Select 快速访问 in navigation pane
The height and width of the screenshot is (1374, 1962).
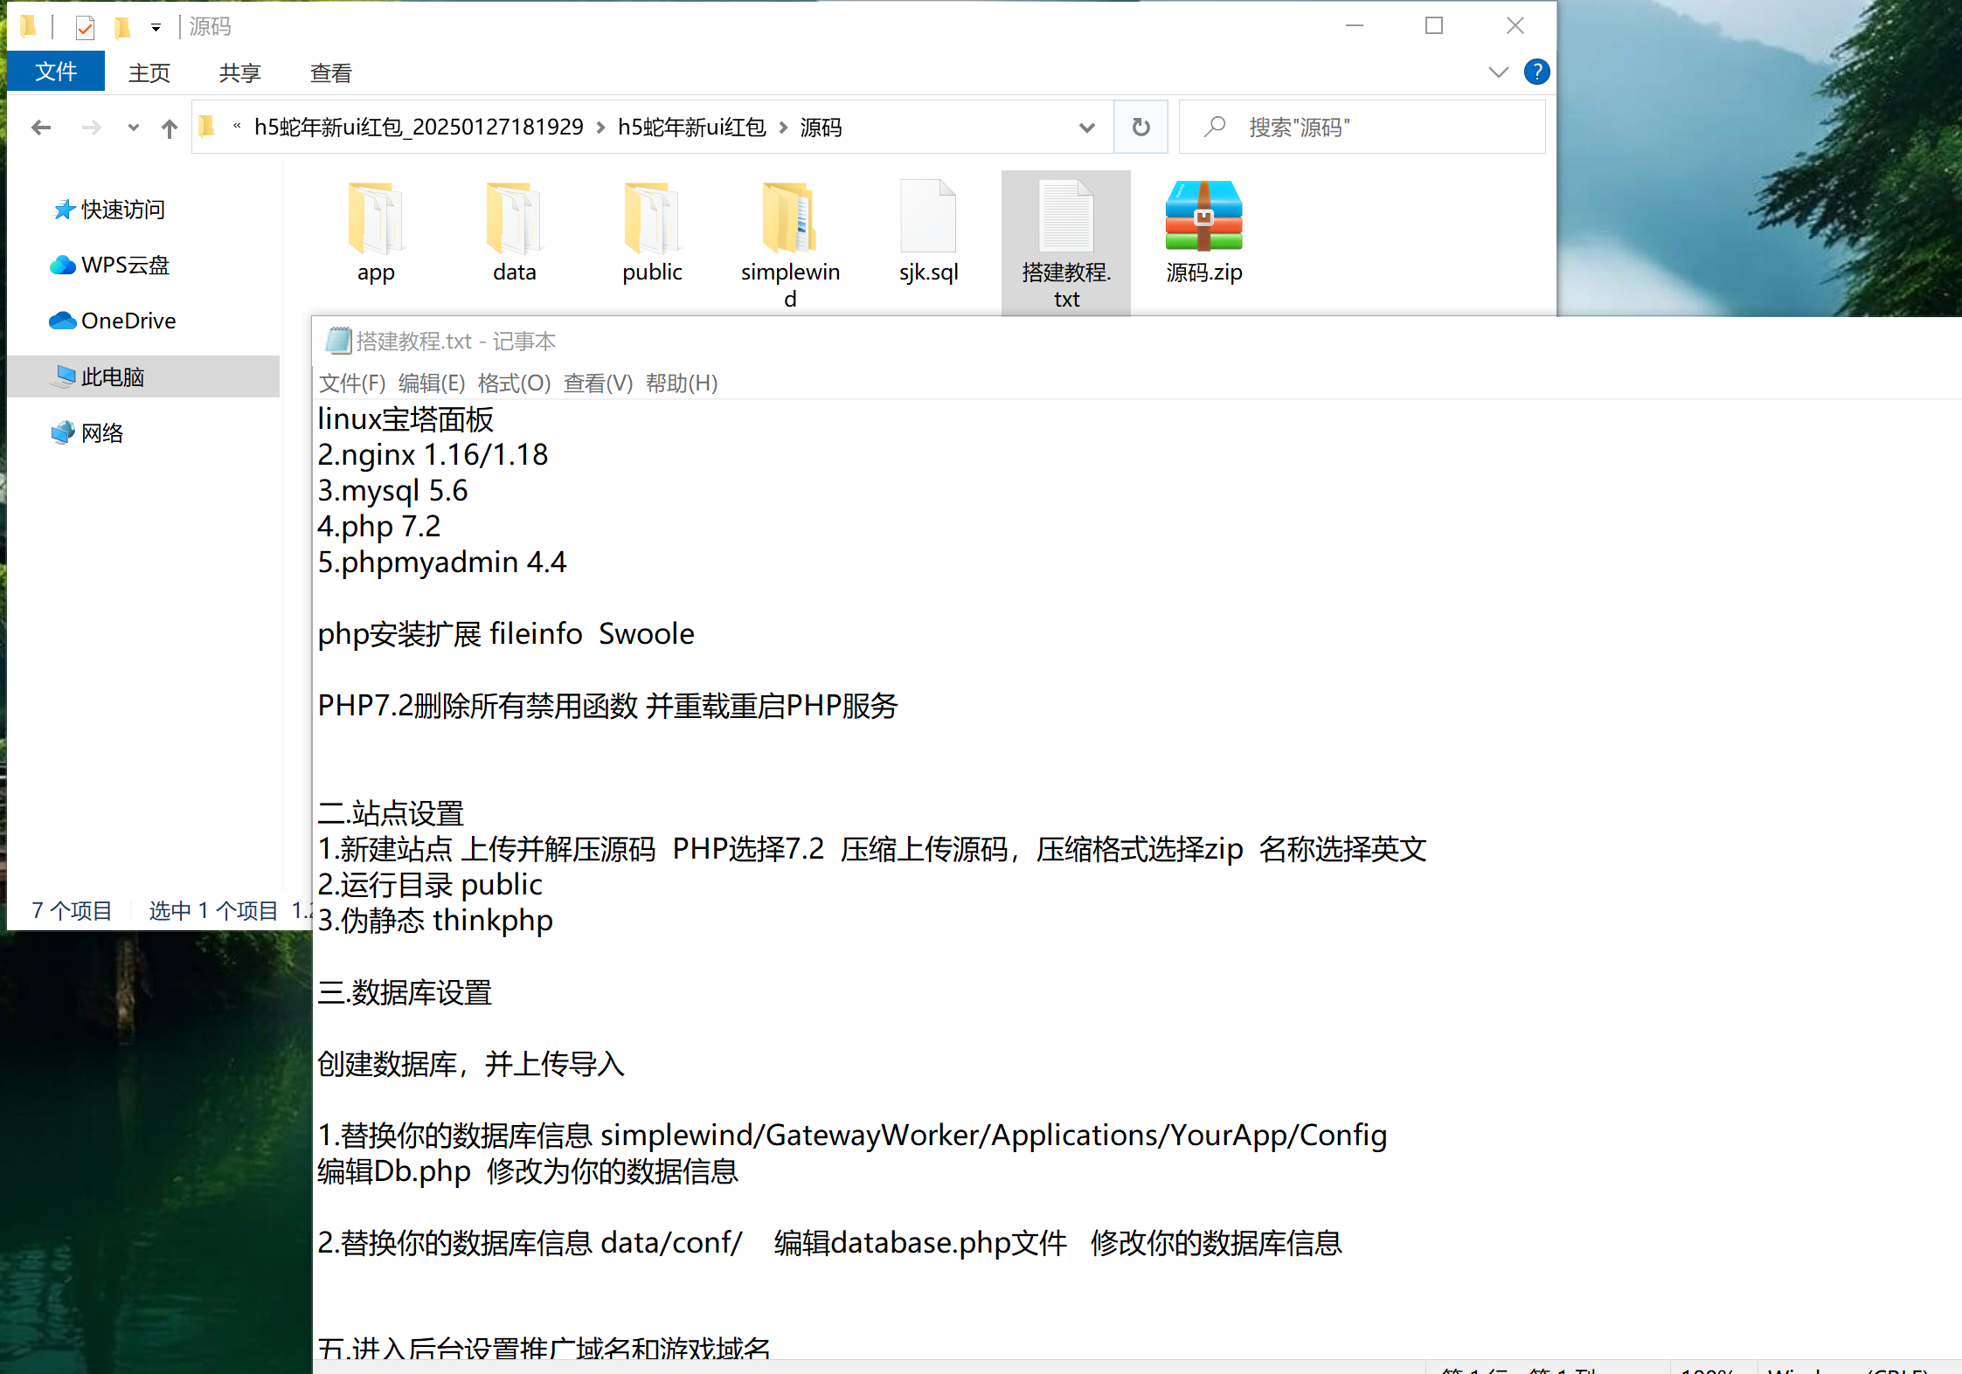coord(122,210)
